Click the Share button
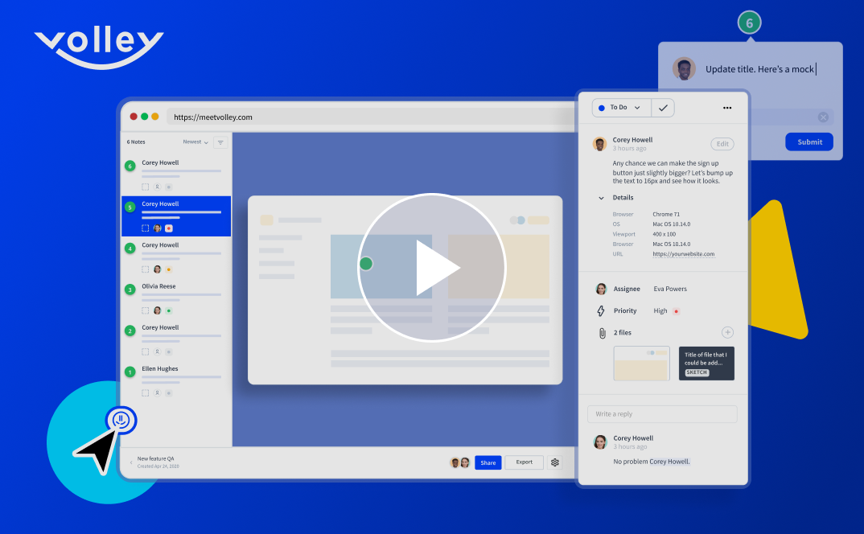 click(488, 462)
